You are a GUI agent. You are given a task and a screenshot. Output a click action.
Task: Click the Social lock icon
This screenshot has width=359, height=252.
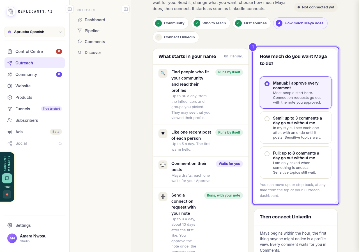[x=60, y=143]
